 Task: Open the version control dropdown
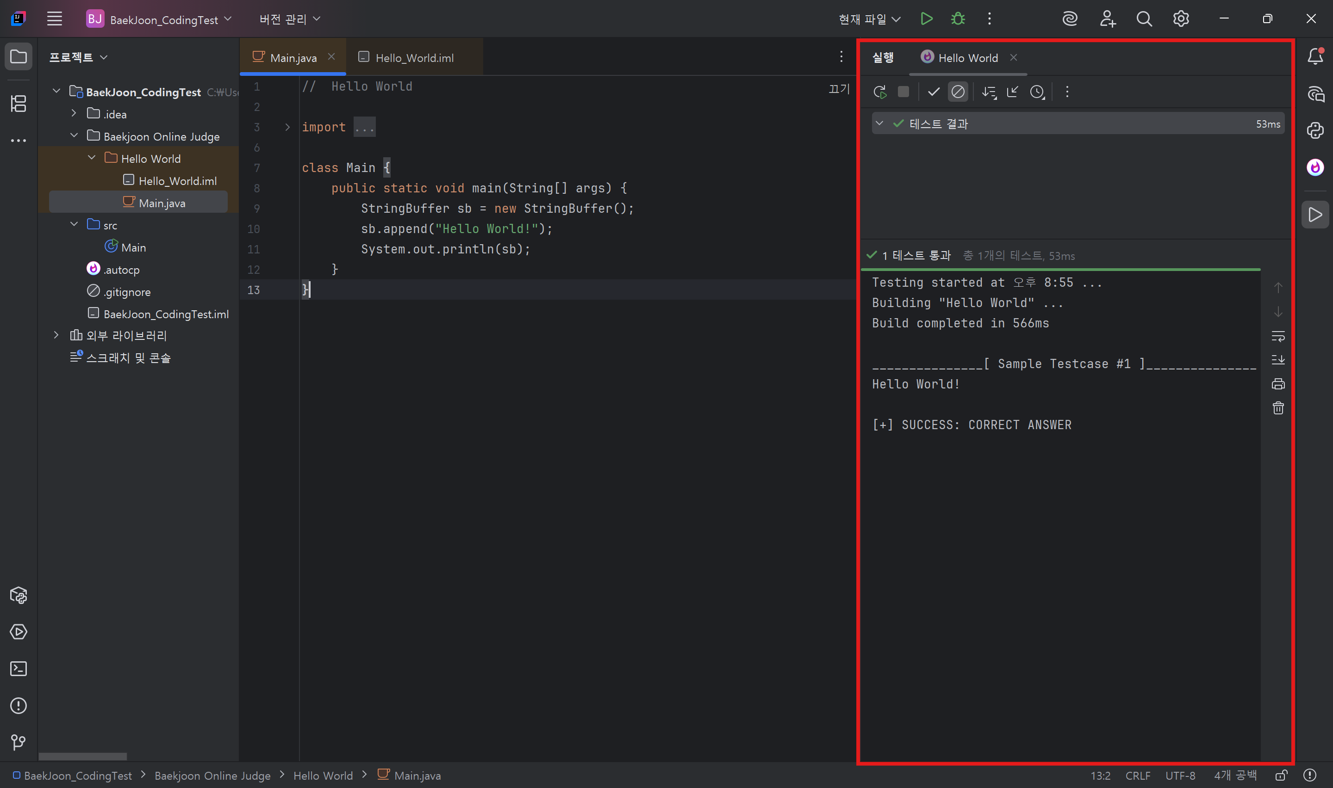pos(290,19)
